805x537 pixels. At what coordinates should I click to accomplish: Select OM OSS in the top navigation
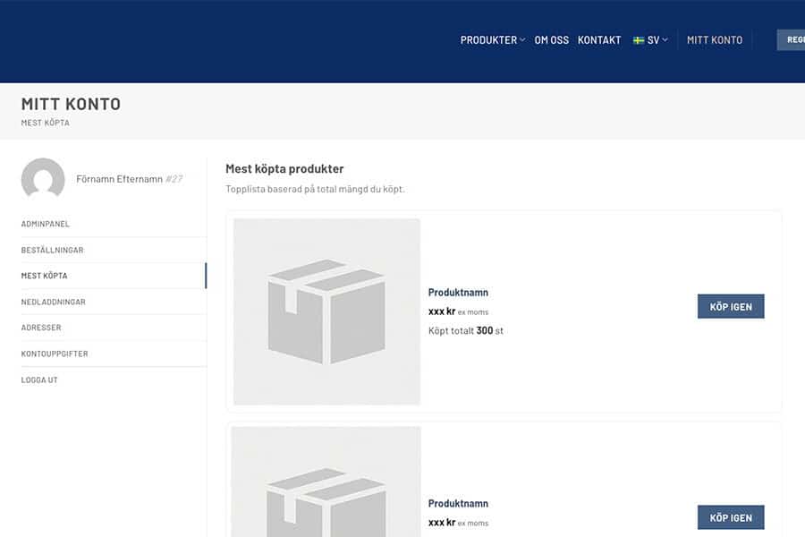point(551,39)
